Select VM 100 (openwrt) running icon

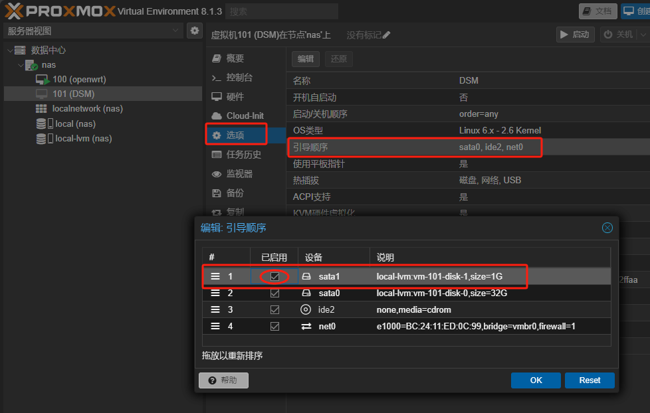(x=43, y=80)
